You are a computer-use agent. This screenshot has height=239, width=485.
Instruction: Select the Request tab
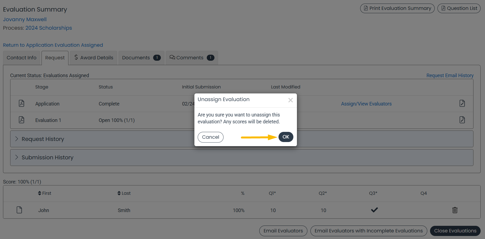[55, 58]
